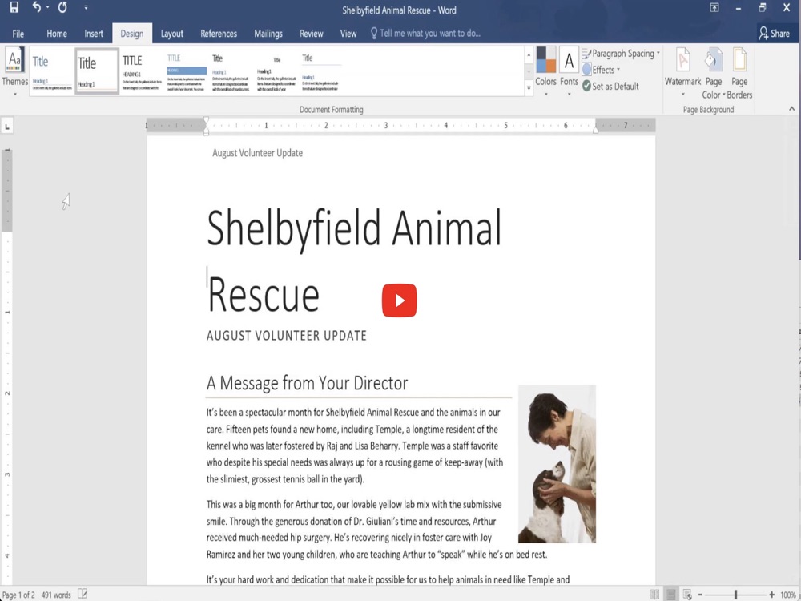
Task: Switch to Print Layout view icon
Action: pyautogui.click(x=671, y=595)
